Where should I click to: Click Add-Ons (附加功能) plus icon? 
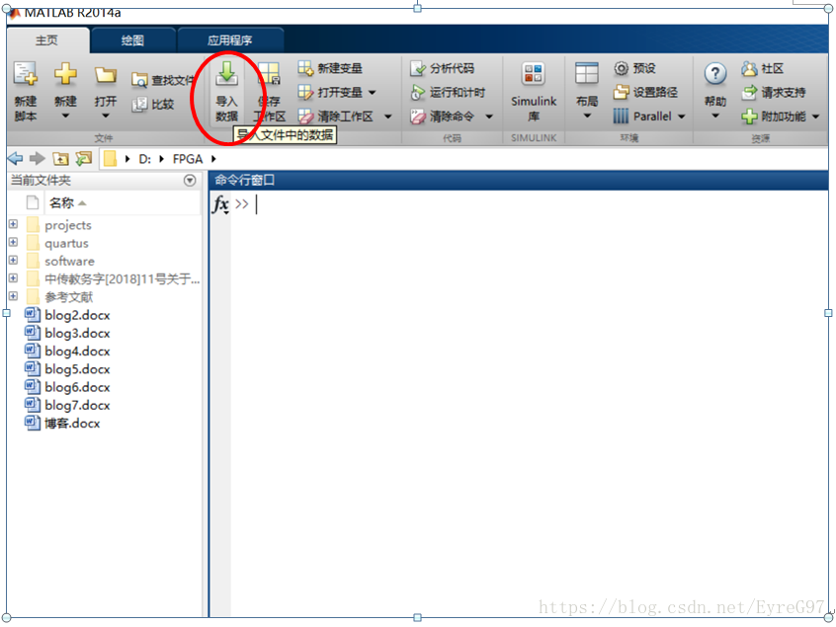[x=749, y=117]
